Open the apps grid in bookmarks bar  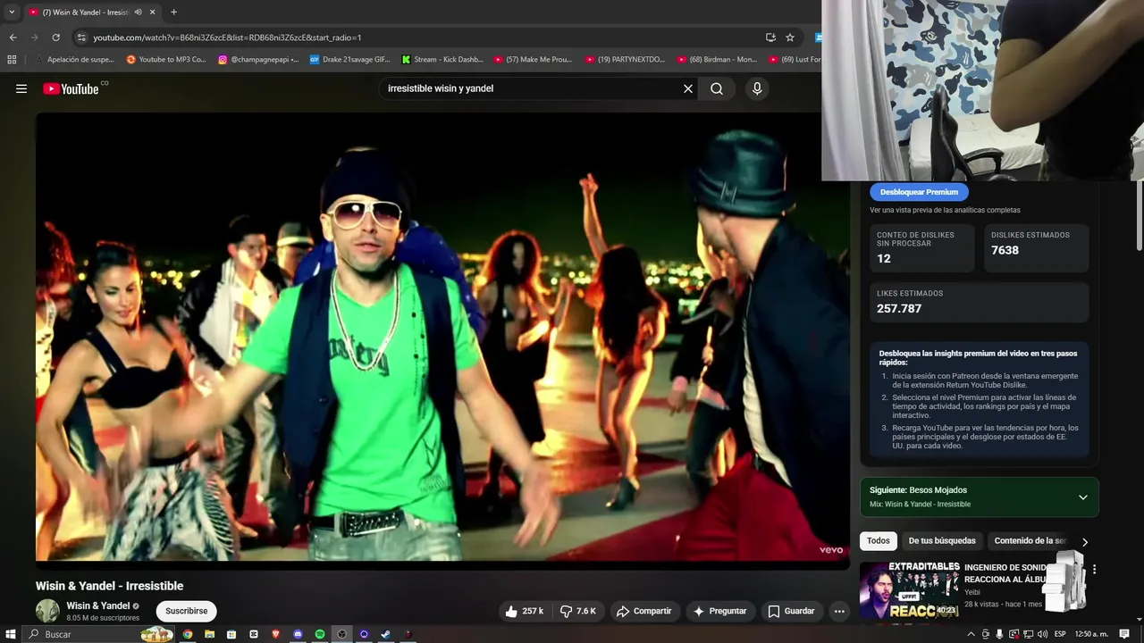point(12,60)
